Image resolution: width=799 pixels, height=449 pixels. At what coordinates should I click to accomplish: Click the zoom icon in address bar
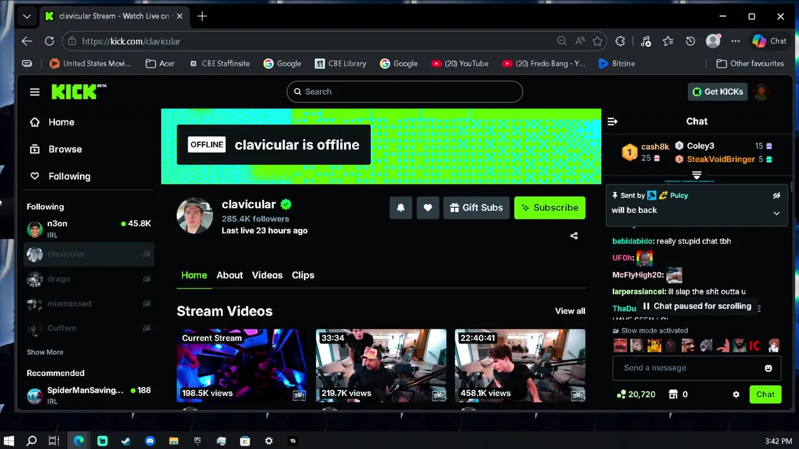(x=562, y=41)
